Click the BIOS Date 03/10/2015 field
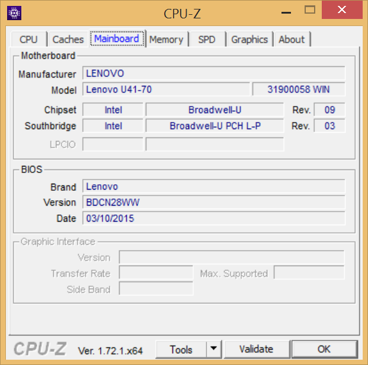The image size is (368, 365). pyautogui.click(x=213, y=218)
